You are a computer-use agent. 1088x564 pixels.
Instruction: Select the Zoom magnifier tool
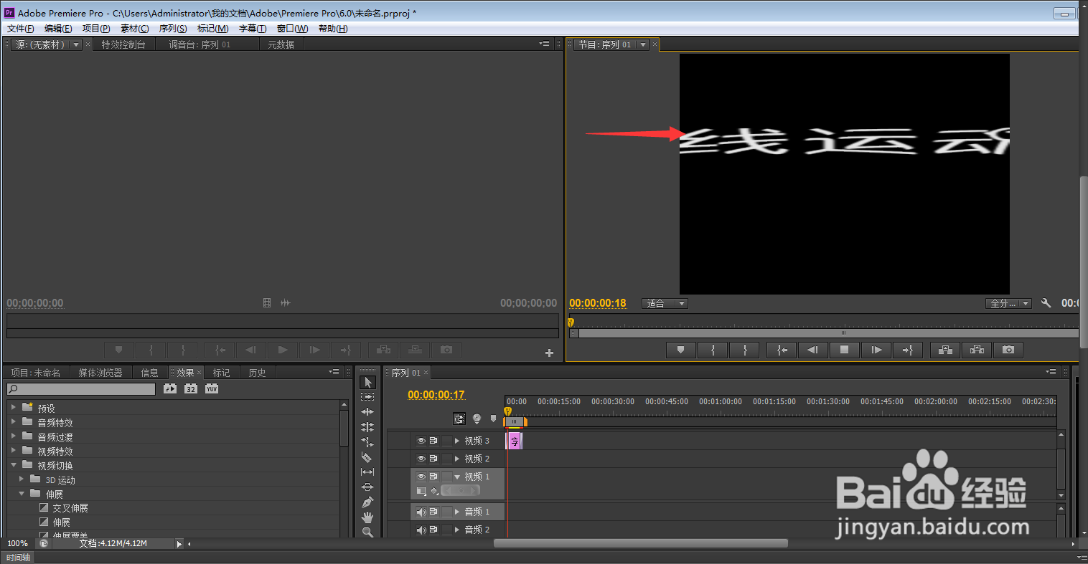pos(367,532)
